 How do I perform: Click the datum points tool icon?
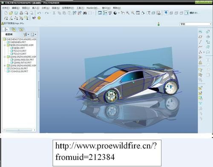tap(200, 52)
